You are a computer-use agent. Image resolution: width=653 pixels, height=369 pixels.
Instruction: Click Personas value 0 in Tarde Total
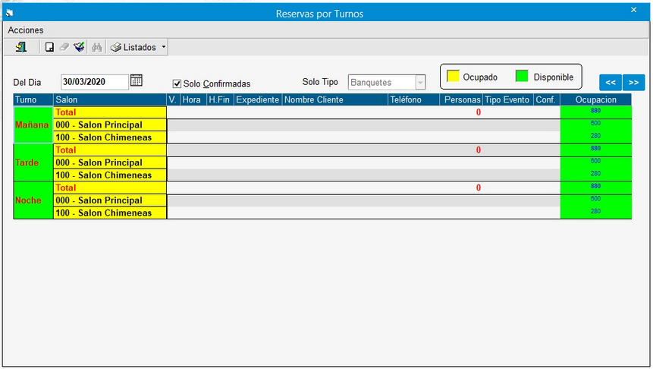coord(478,150)
